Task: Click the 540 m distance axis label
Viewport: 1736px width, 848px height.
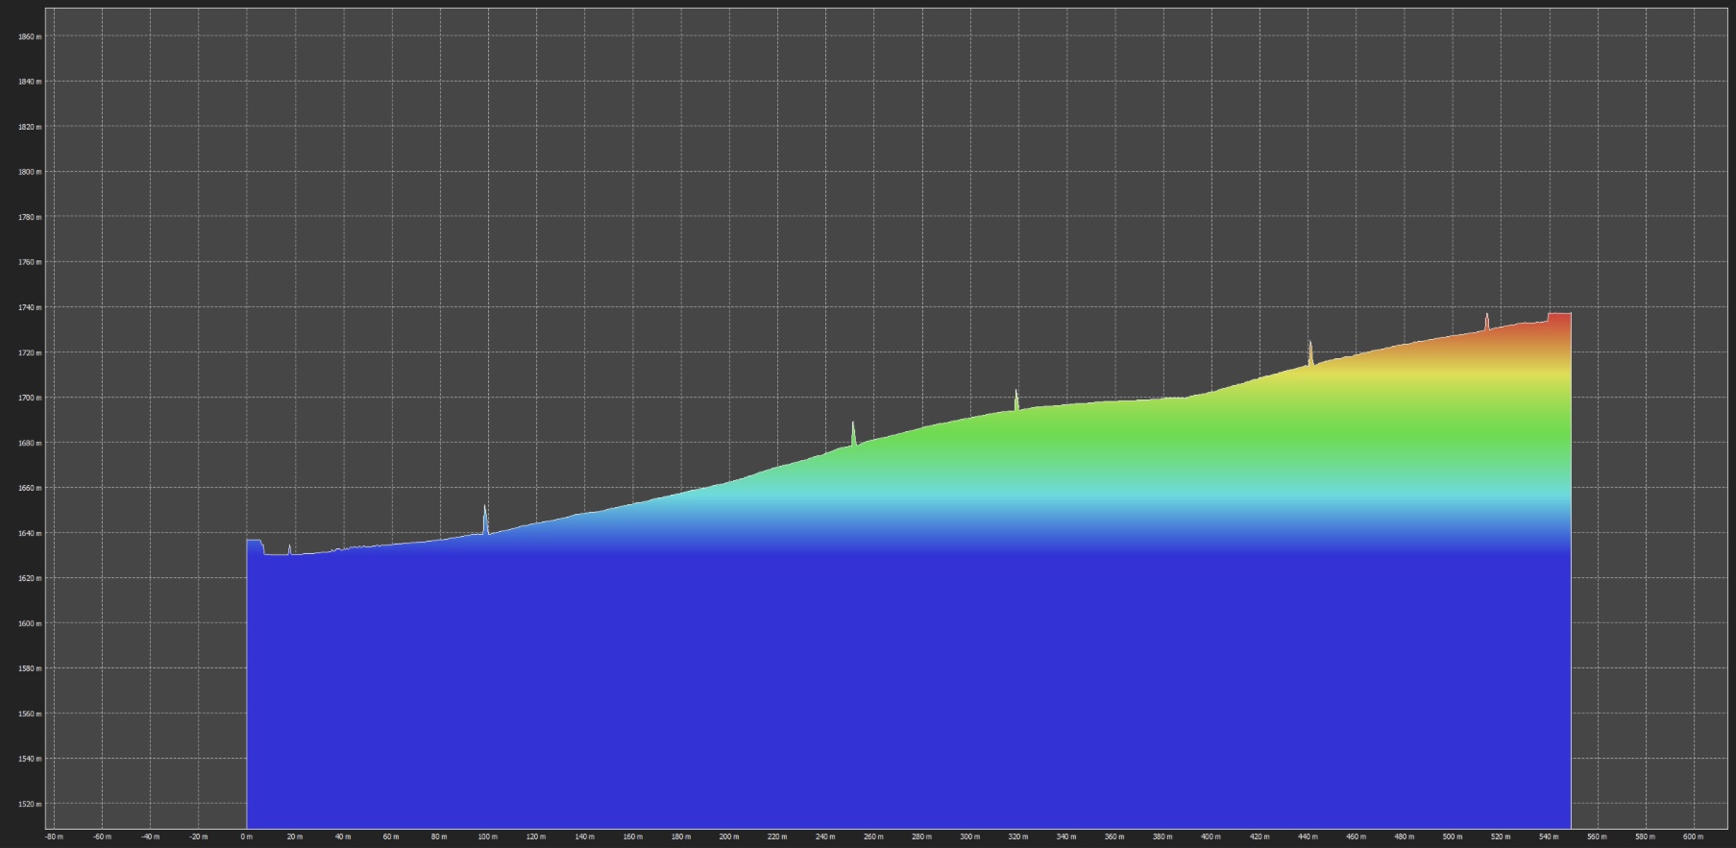Action: 1549,837
